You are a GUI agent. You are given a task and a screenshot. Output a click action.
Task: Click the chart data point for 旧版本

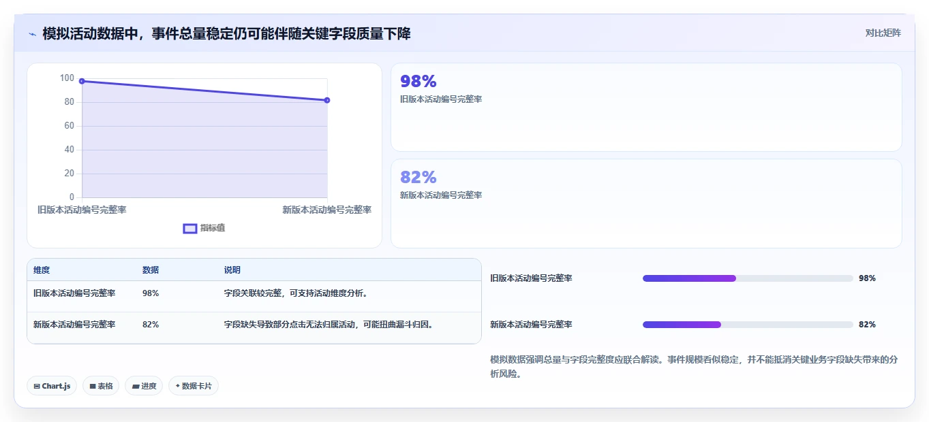pos(82,81)
